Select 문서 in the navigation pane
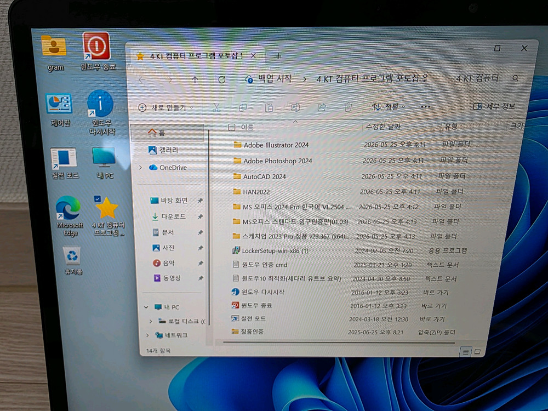548x411 pixels. (x=163, y=232)
